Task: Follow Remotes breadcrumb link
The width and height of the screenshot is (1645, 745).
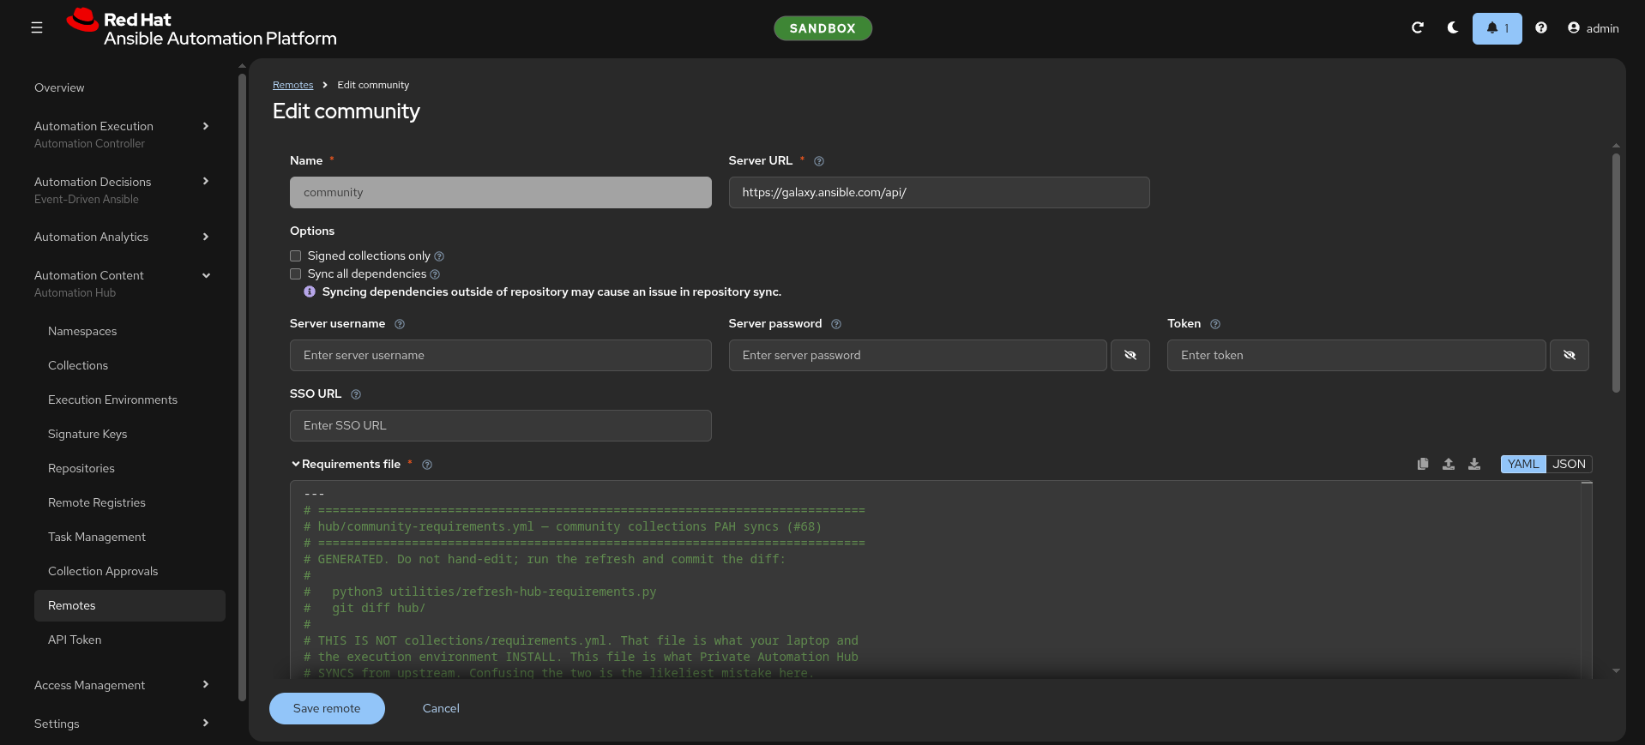Action: (292, 85)
